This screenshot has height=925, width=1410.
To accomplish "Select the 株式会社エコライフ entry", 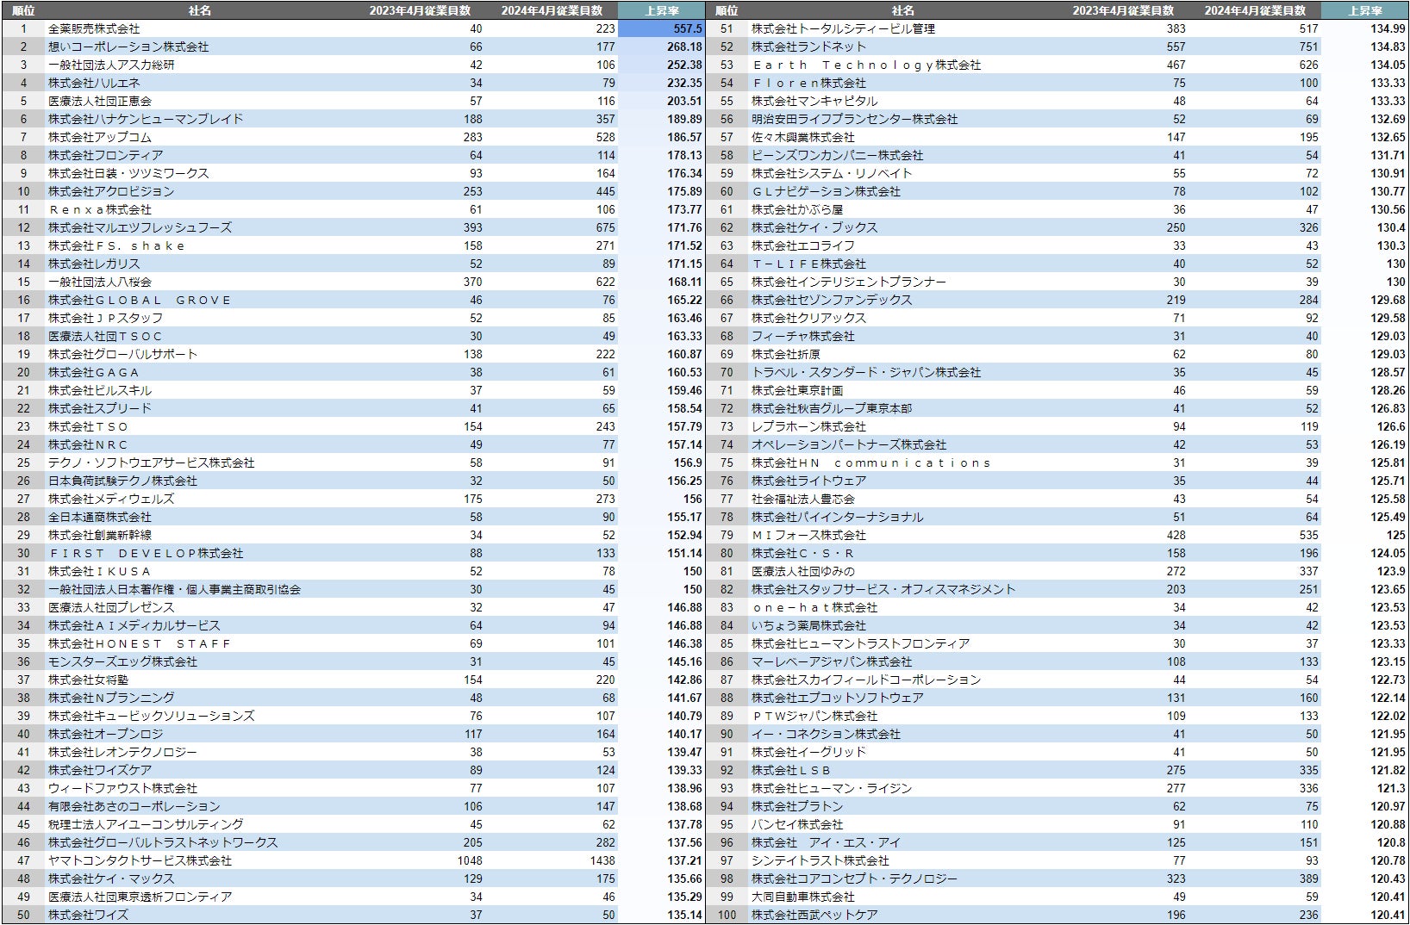I will pos(803,245).
